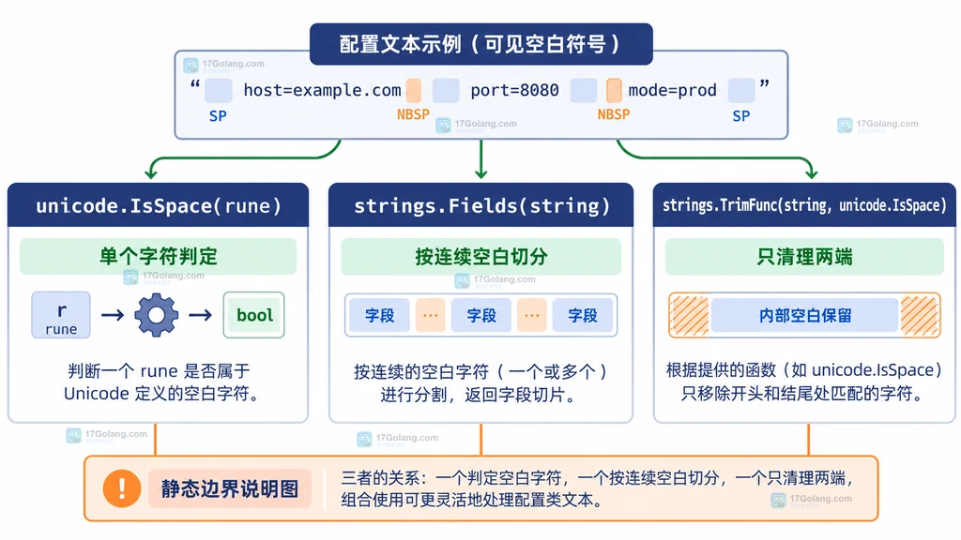This screenshot has height=540, width=961.
Task: Click the 'strings.Fields(string)' card header
Action: (481, 205)
